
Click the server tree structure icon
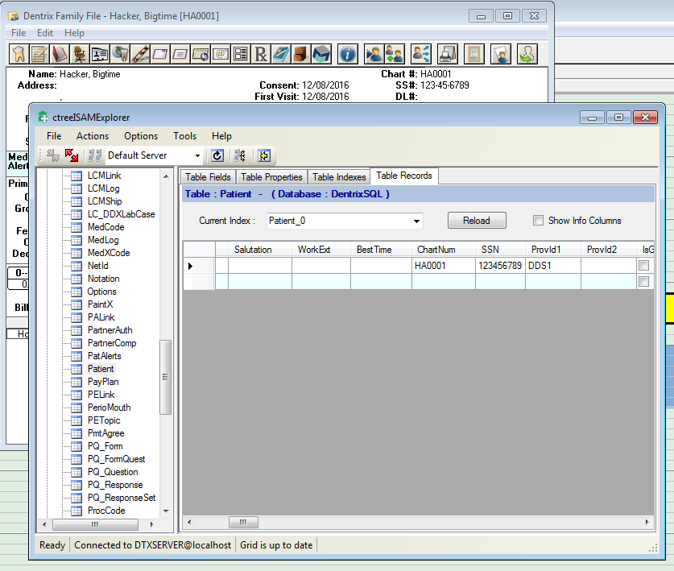[x=240, y=155]
